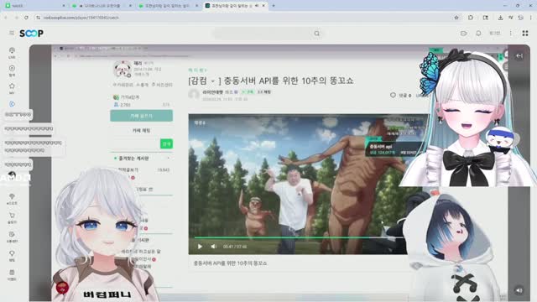Click the extension icon right of the bookmark star
This screenshot has width=537, height=302.
471,18
